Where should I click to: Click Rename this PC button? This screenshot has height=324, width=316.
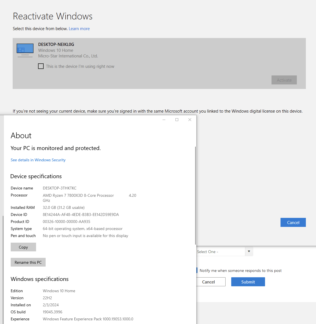pyautogui.click(x=28, y=262)
